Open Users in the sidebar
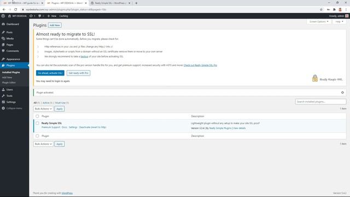Screen dimensions: 350x197 (x=9, y=90)
